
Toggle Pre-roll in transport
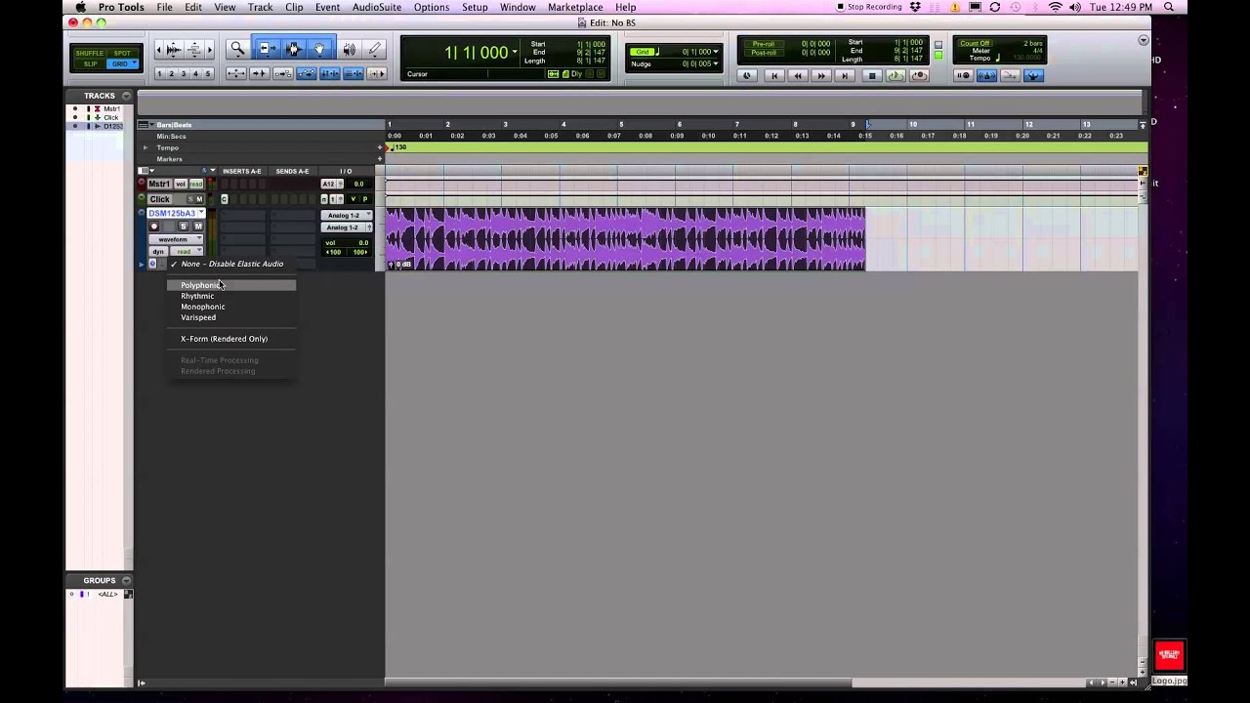tap(764, 44)
